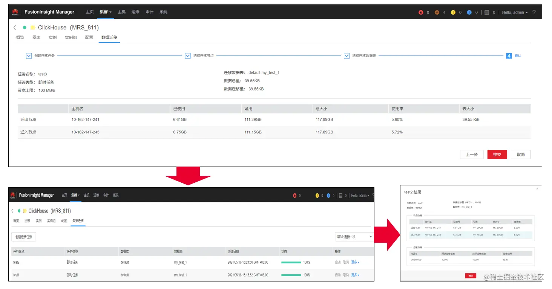Open the Hello, admin menu in the wizard window
This screenshot has height=289, width=552.
pyautogui.click(x=515, y=12)
